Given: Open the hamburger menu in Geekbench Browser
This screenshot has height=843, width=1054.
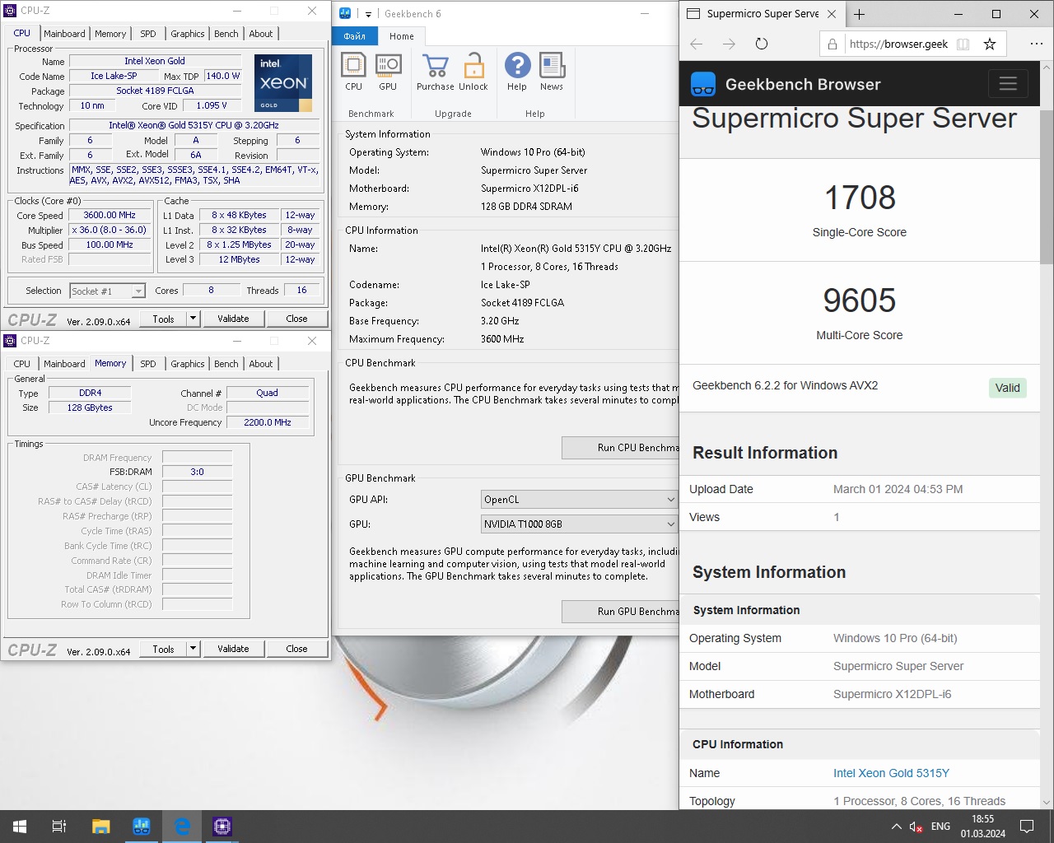Looking at the screenshot, I should coord(1008,84).
